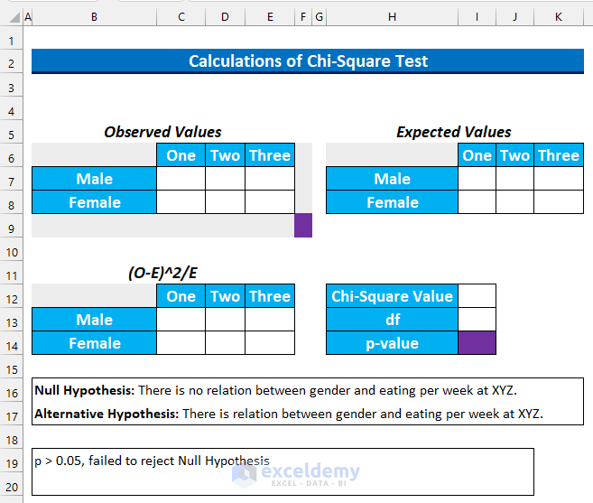
Task: Click the purple cell in row 9
Action: [303, 226]
